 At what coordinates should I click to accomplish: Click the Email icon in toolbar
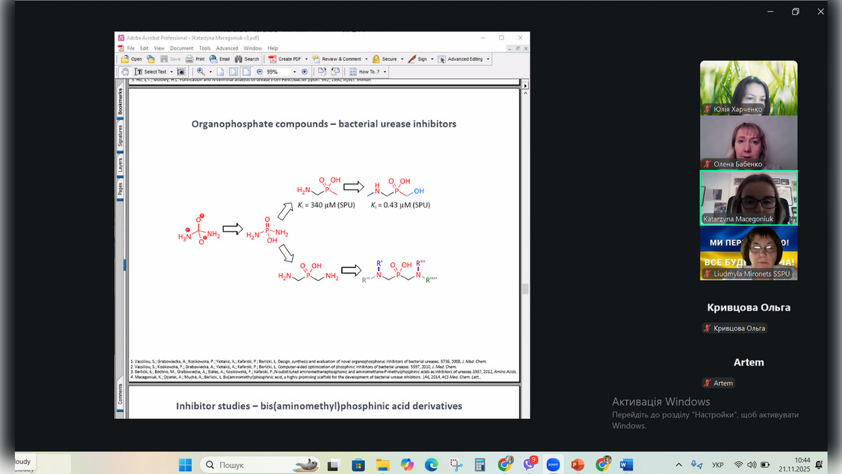(214, 59)
